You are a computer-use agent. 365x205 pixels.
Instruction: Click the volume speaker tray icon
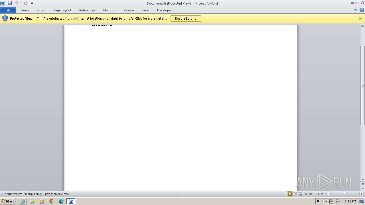pos(324,201)
